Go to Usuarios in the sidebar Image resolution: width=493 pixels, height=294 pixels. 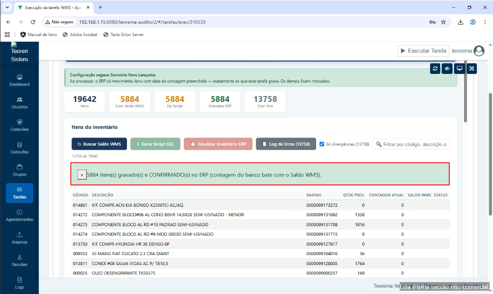[x=19, y=103]
